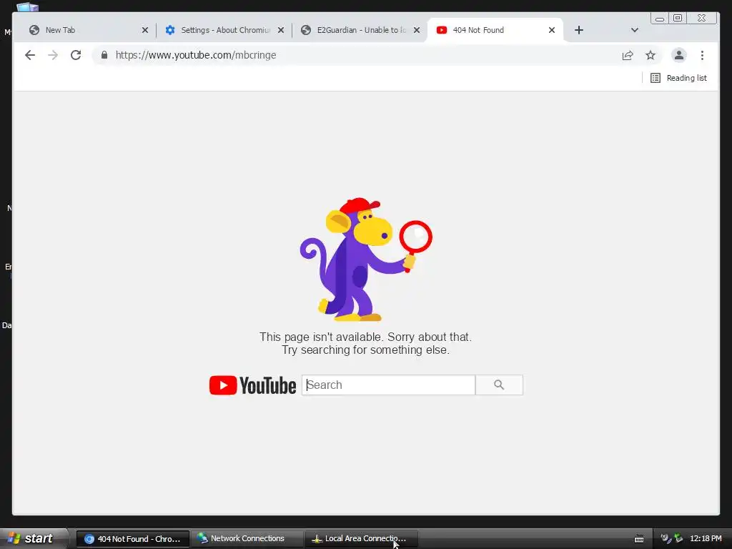Image resolution: width=732 pixels, height=549 pixels.
Task: Bookmark this page with the star icon
Action: click(x=651, y=56)
